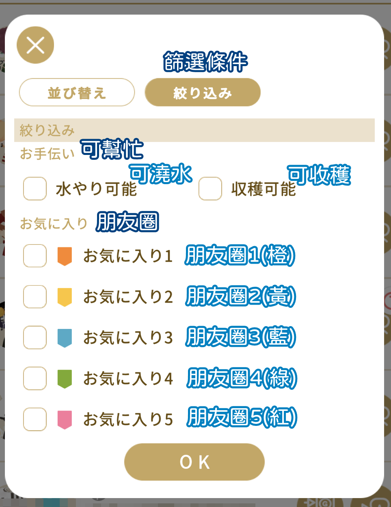The image size is (391, 507).
Task: Click the orange favorites bookmark icon
Action: click(x=65, y=256)
